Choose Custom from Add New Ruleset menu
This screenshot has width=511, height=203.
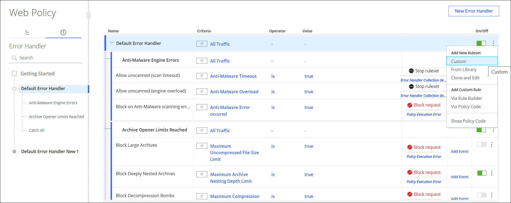click(x=459, y=61)
